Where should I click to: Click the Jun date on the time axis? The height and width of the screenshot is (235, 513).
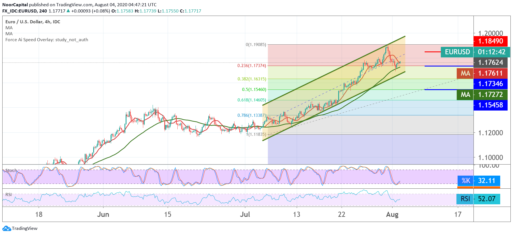tap(103, 214)
